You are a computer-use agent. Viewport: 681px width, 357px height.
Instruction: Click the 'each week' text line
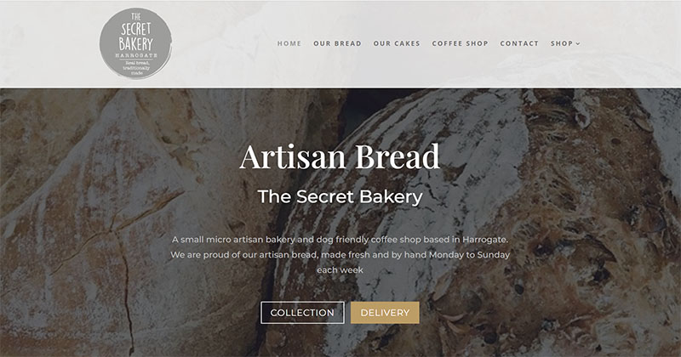(340, 269)
